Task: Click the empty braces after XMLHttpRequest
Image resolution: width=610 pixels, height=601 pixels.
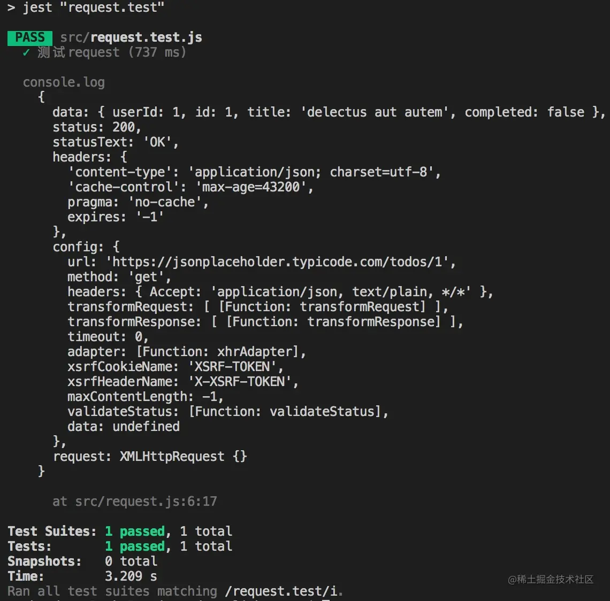Action: click(x=240, y=457)
